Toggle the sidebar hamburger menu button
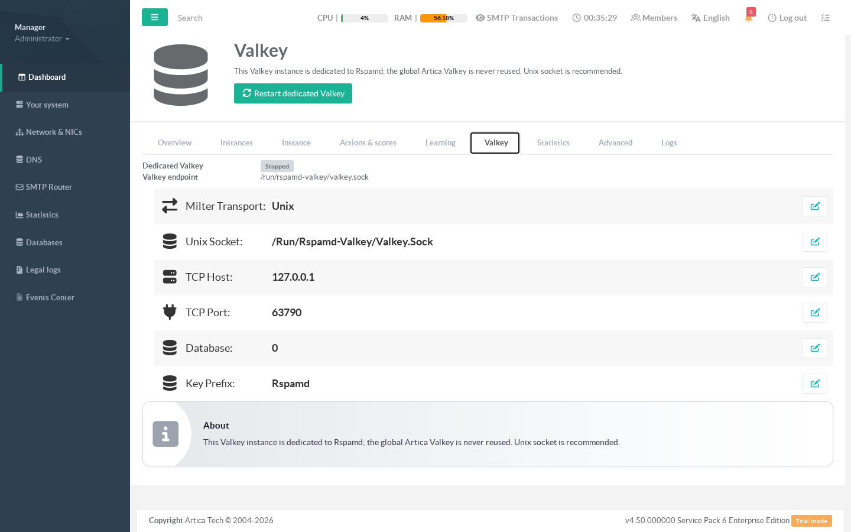Image resolution: width=851 pixels, height=532 pixels. click(155, 17)
